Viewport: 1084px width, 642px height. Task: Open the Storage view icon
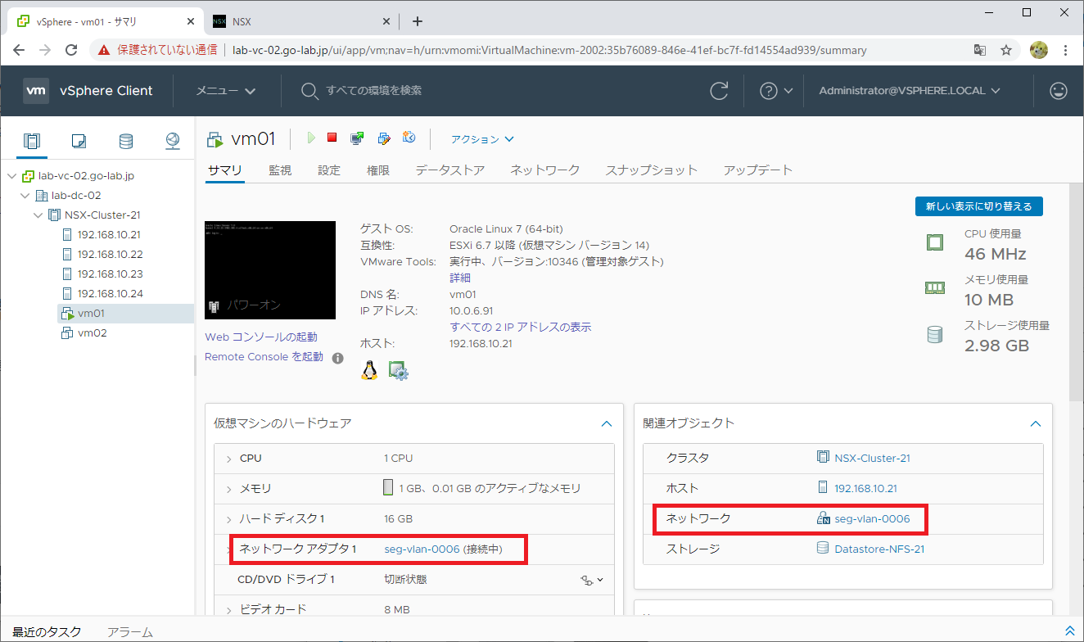click(x=125, y=141)
